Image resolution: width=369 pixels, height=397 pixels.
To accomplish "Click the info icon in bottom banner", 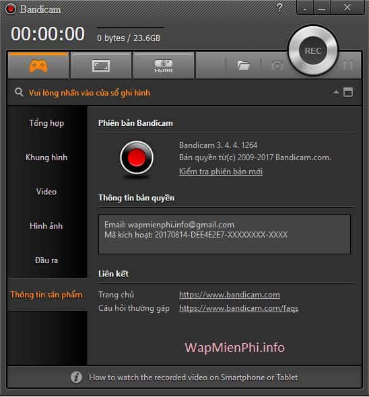I will [x=76, y=377].
